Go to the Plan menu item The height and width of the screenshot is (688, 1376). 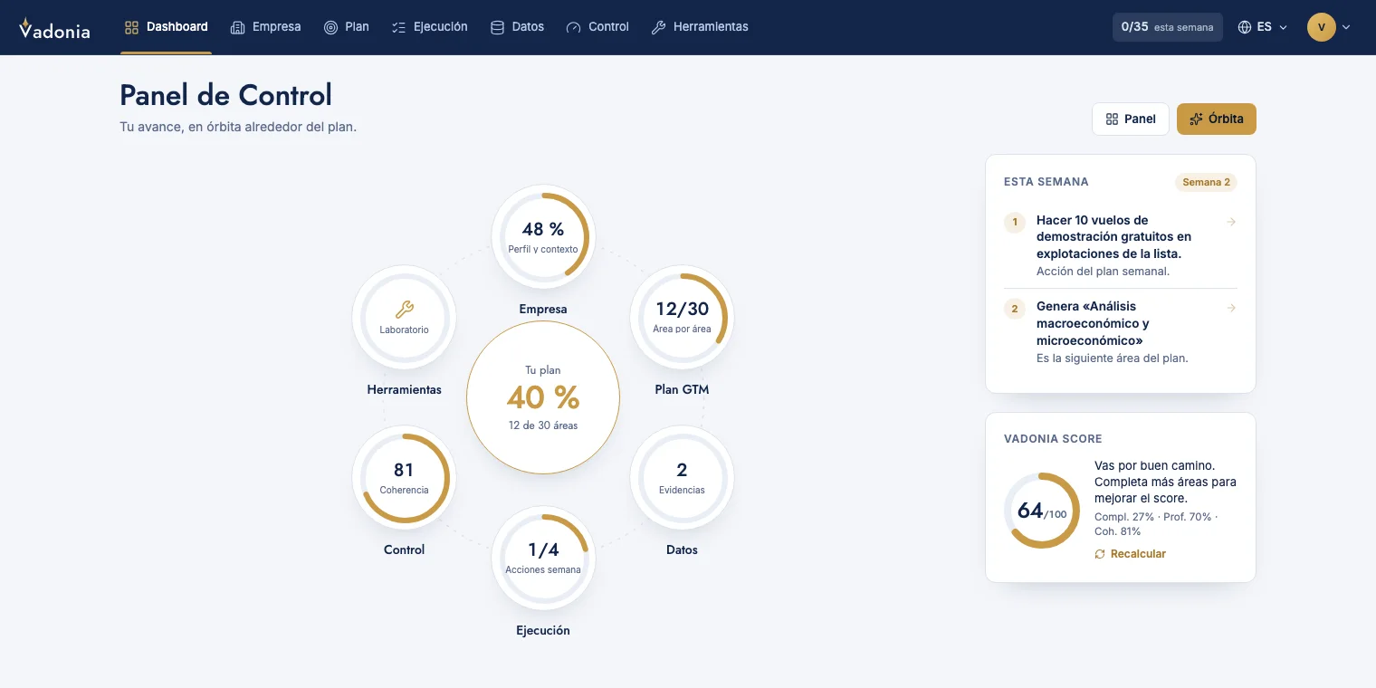click(347, 27)
